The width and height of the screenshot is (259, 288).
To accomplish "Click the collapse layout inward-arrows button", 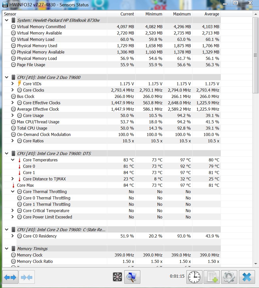I will click(27, 277).
